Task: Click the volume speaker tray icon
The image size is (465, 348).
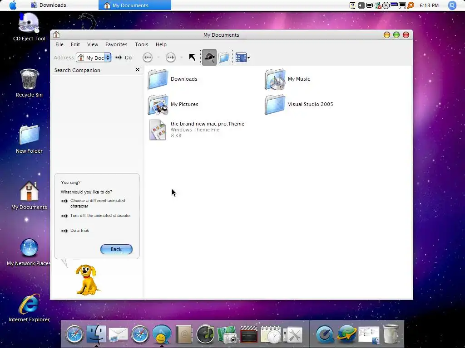Action: coord(361,5)
